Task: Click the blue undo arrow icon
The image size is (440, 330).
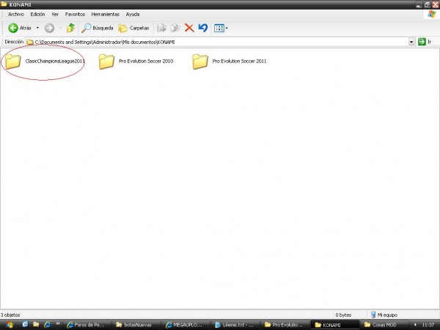Action: [203, 28]
